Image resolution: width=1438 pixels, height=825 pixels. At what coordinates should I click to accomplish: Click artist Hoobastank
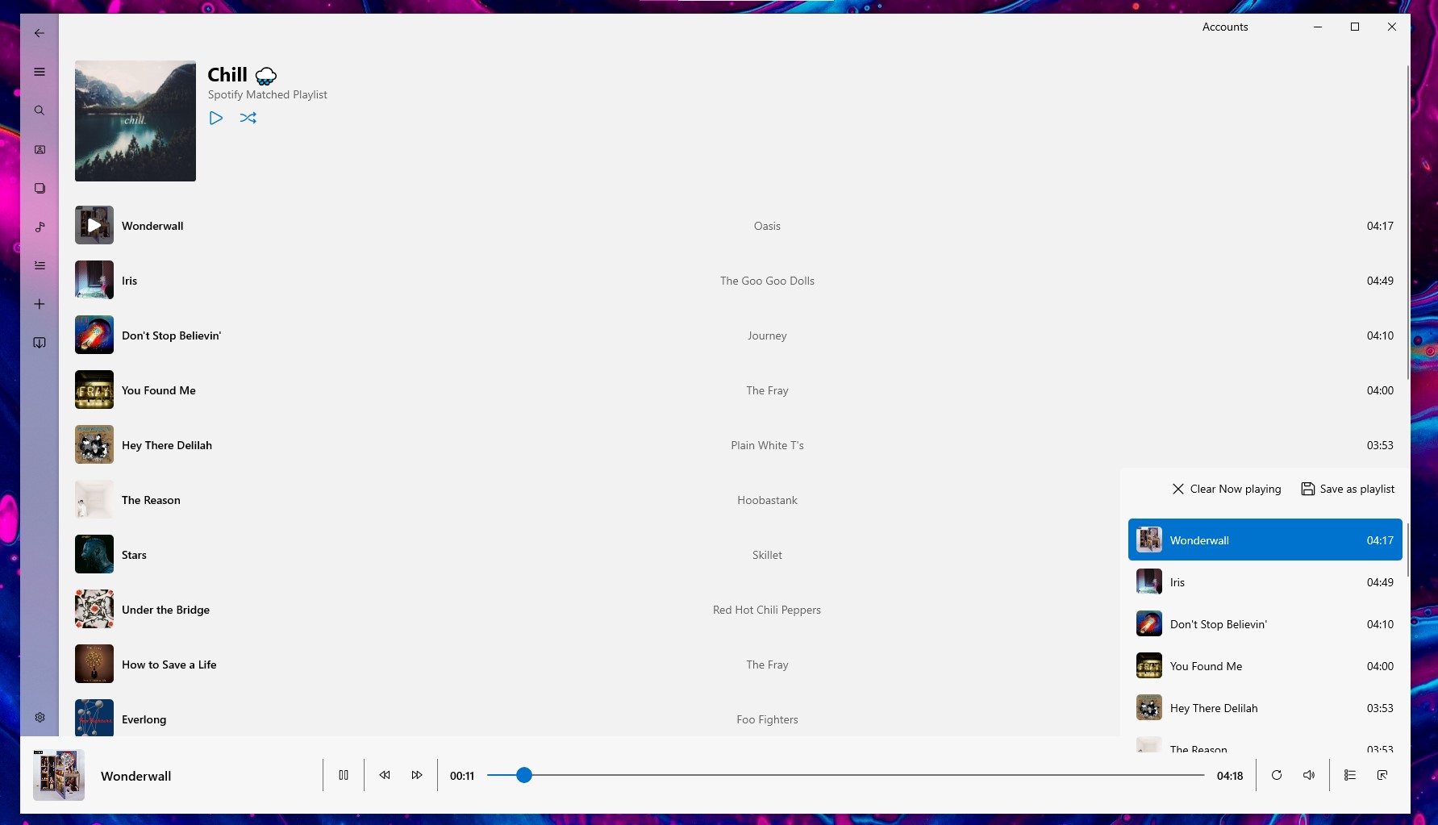point(767,500)
